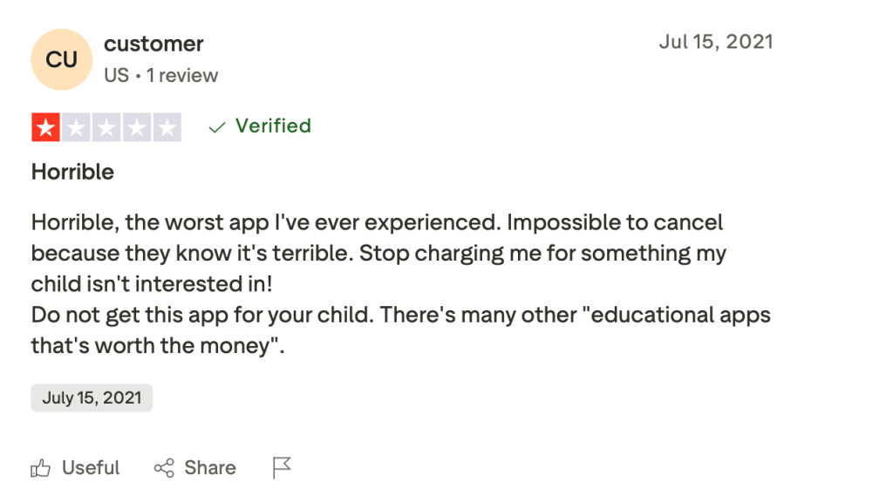This screenshot has height=489, width=893.
Task: Click the "July 15, 2021" date badge
Action: pos(92,397)
